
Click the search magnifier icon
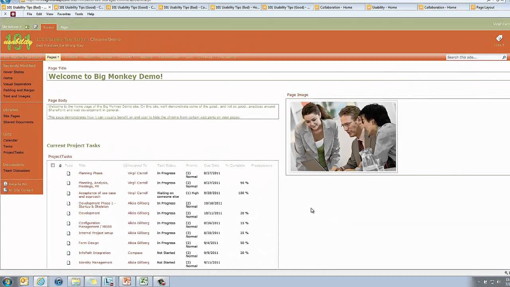[504, 57]
